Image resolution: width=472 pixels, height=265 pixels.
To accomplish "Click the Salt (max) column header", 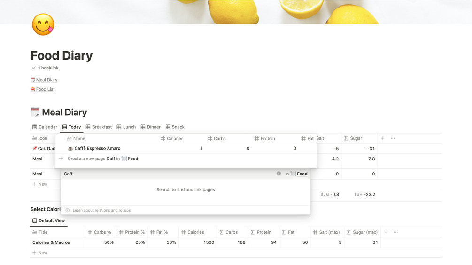I will click(x=326, y=232).
